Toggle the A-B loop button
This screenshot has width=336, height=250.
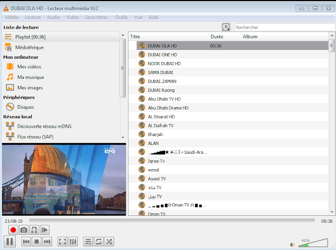click(x=34, y=230)
